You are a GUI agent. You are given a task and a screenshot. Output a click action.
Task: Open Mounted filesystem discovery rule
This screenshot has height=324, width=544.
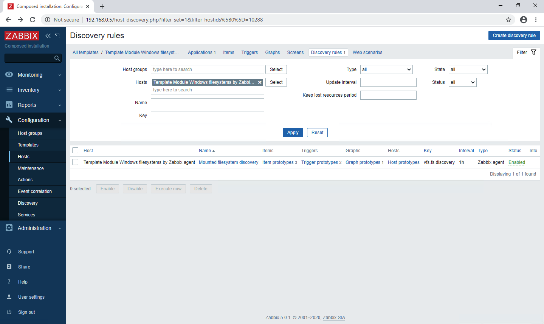coord(228,162)
